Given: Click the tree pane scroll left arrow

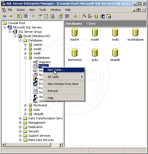Looking at the screenshot, I should tap(4, 145).
